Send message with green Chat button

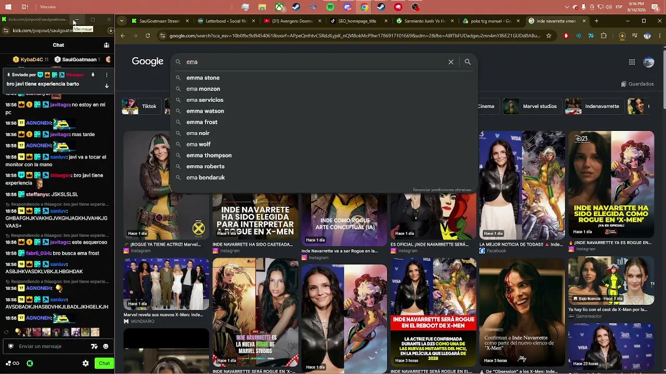coord(105,364)
